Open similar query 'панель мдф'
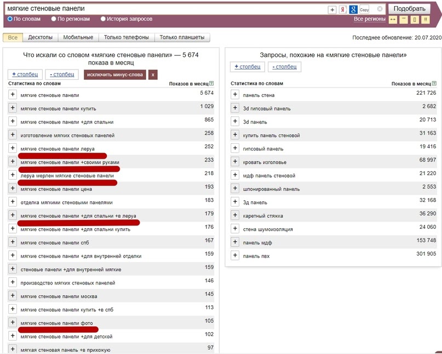The width and height of the screenshot is (442, 354). pyautogui.click(x=257, y=243)
